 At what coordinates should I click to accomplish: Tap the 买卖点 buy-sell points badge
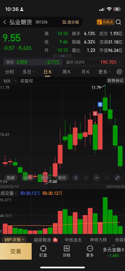click(x=105, y=22)
